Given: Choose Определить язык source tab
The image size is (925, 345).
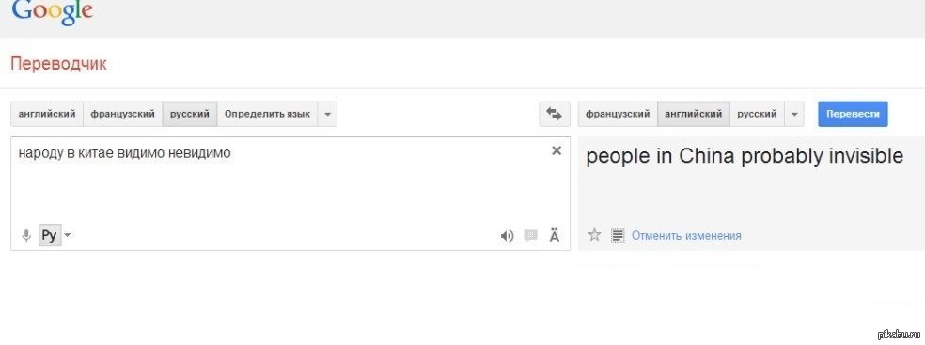Looking at the screenshot, I should coord(267,115).
